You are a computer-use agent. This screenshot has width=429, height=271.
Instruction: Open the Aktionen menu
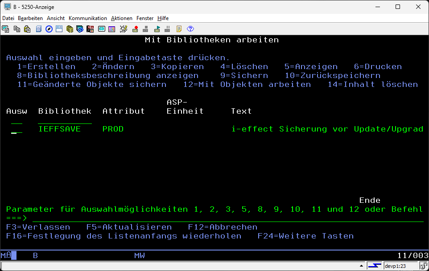[x=121, y=18]
